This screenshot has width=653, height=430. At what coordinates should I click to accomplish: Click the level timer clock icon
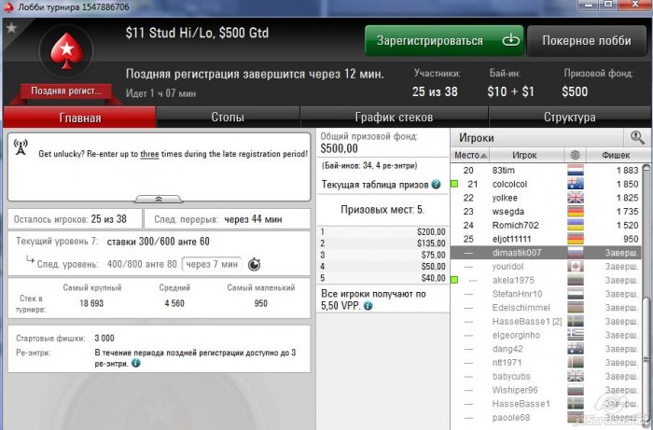[x=254, y=264]
